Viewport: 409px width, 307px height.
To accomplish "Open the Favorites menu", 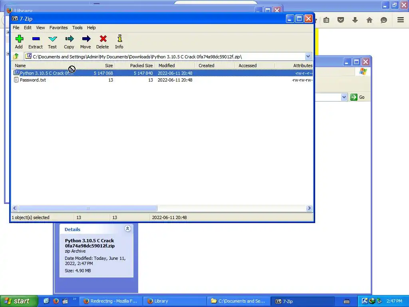I will [58, 28].
